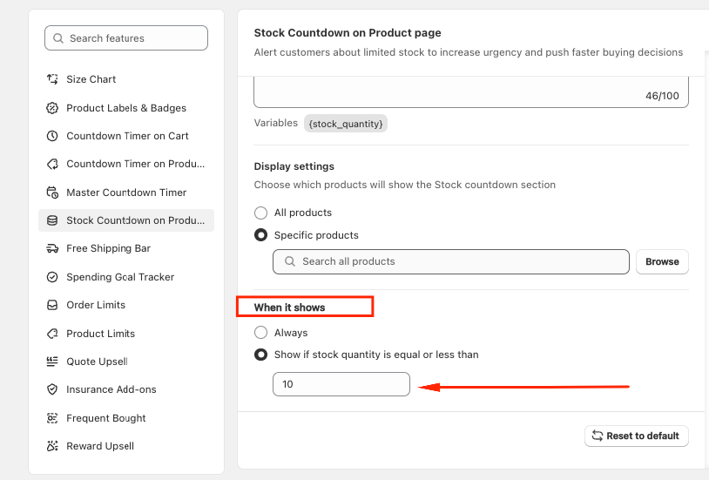
Task: Choose the Always radio option
Action: coord(261,333)
